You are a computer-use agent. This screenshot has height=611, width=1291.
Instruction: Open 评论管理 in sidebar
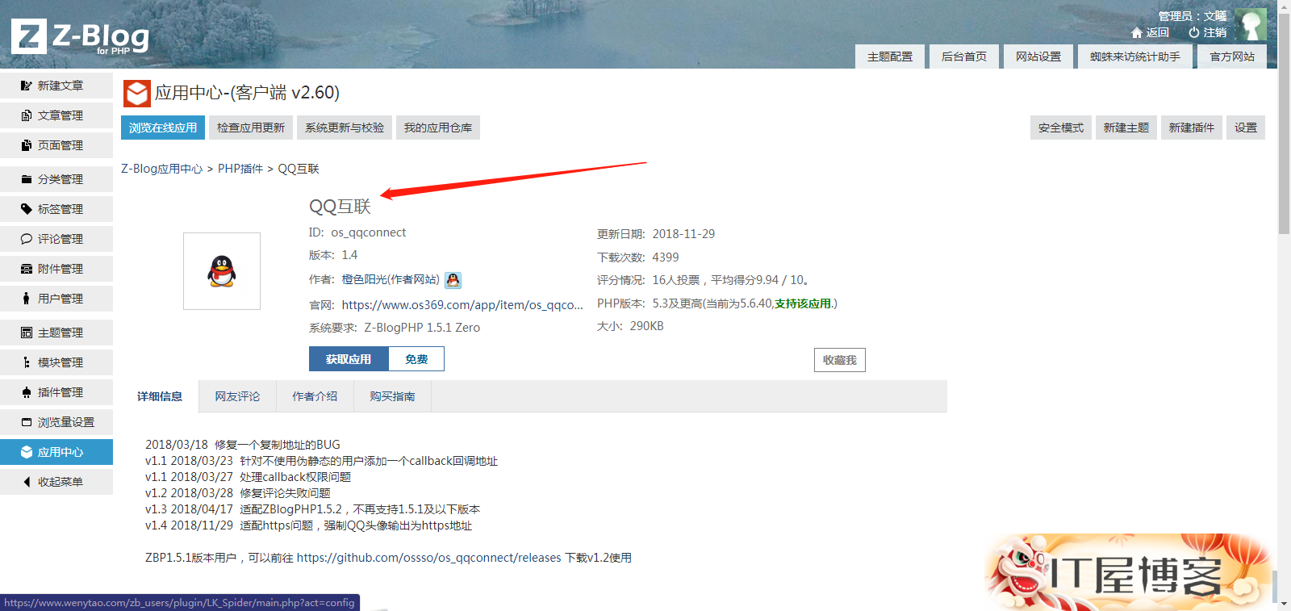point(56,239)
